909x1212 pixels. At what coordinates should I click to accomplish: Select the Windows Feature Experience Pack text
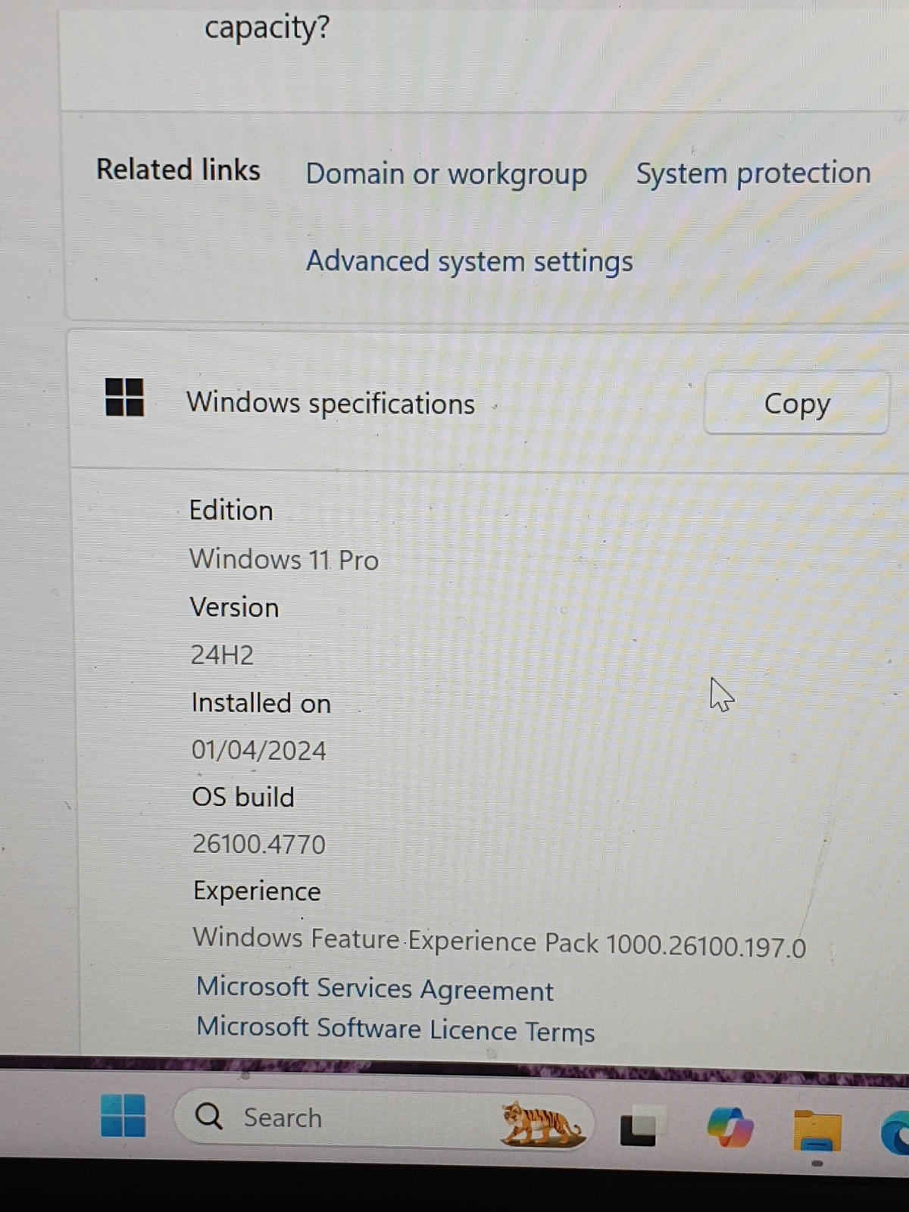coord(499,942)
